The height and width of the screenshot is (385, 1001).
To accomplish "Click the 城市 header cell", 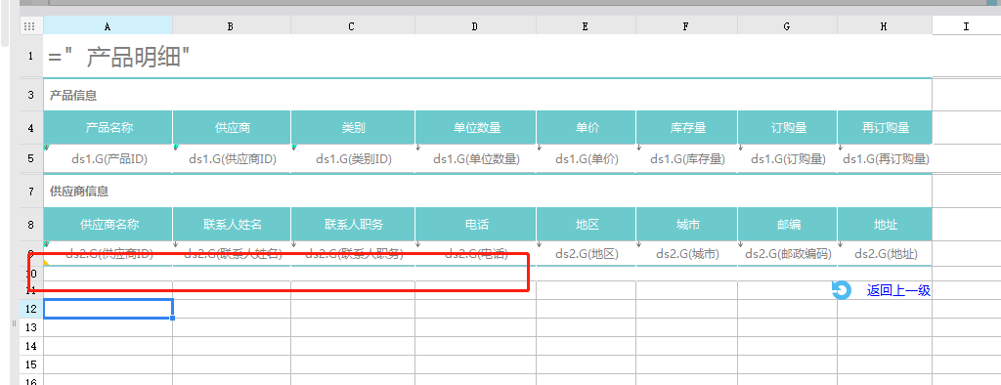I will [x=687, y=224].
